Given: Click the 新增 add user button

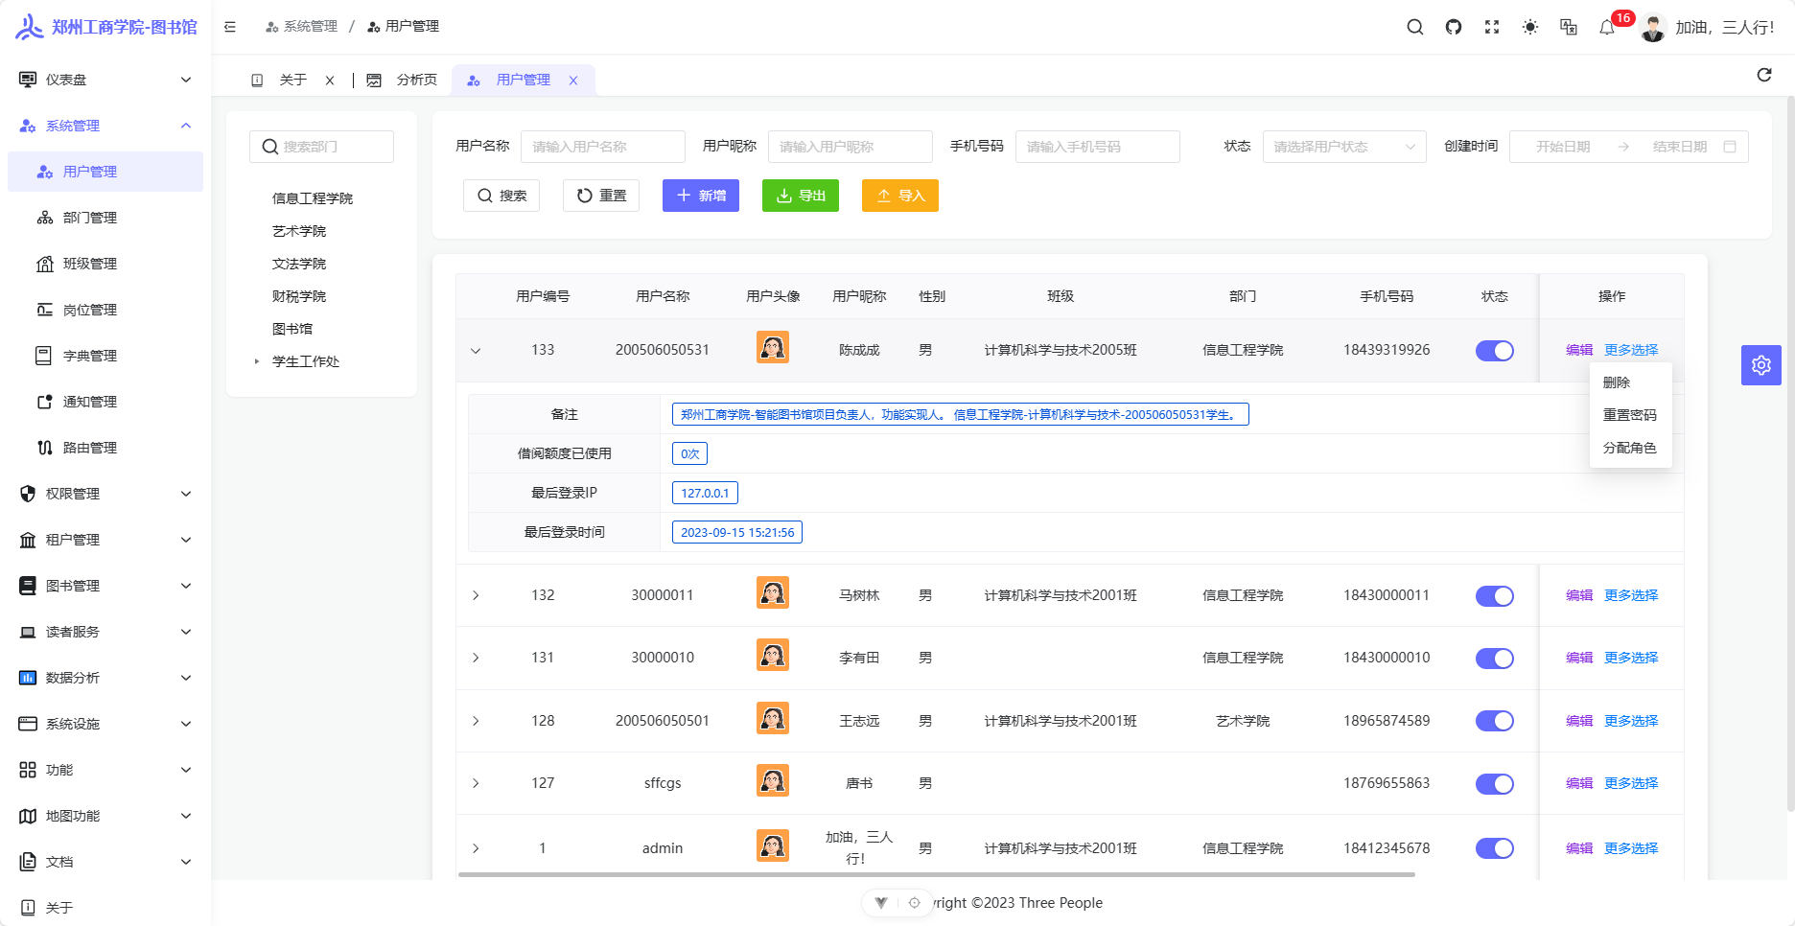Looking at the screenshot, I should tap(701, 196).
